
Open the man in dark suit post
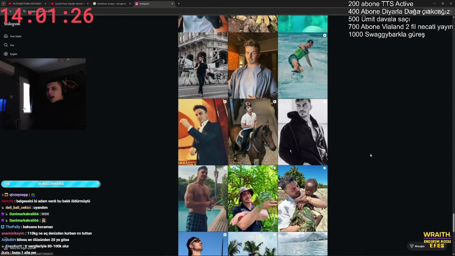[203, 132]
